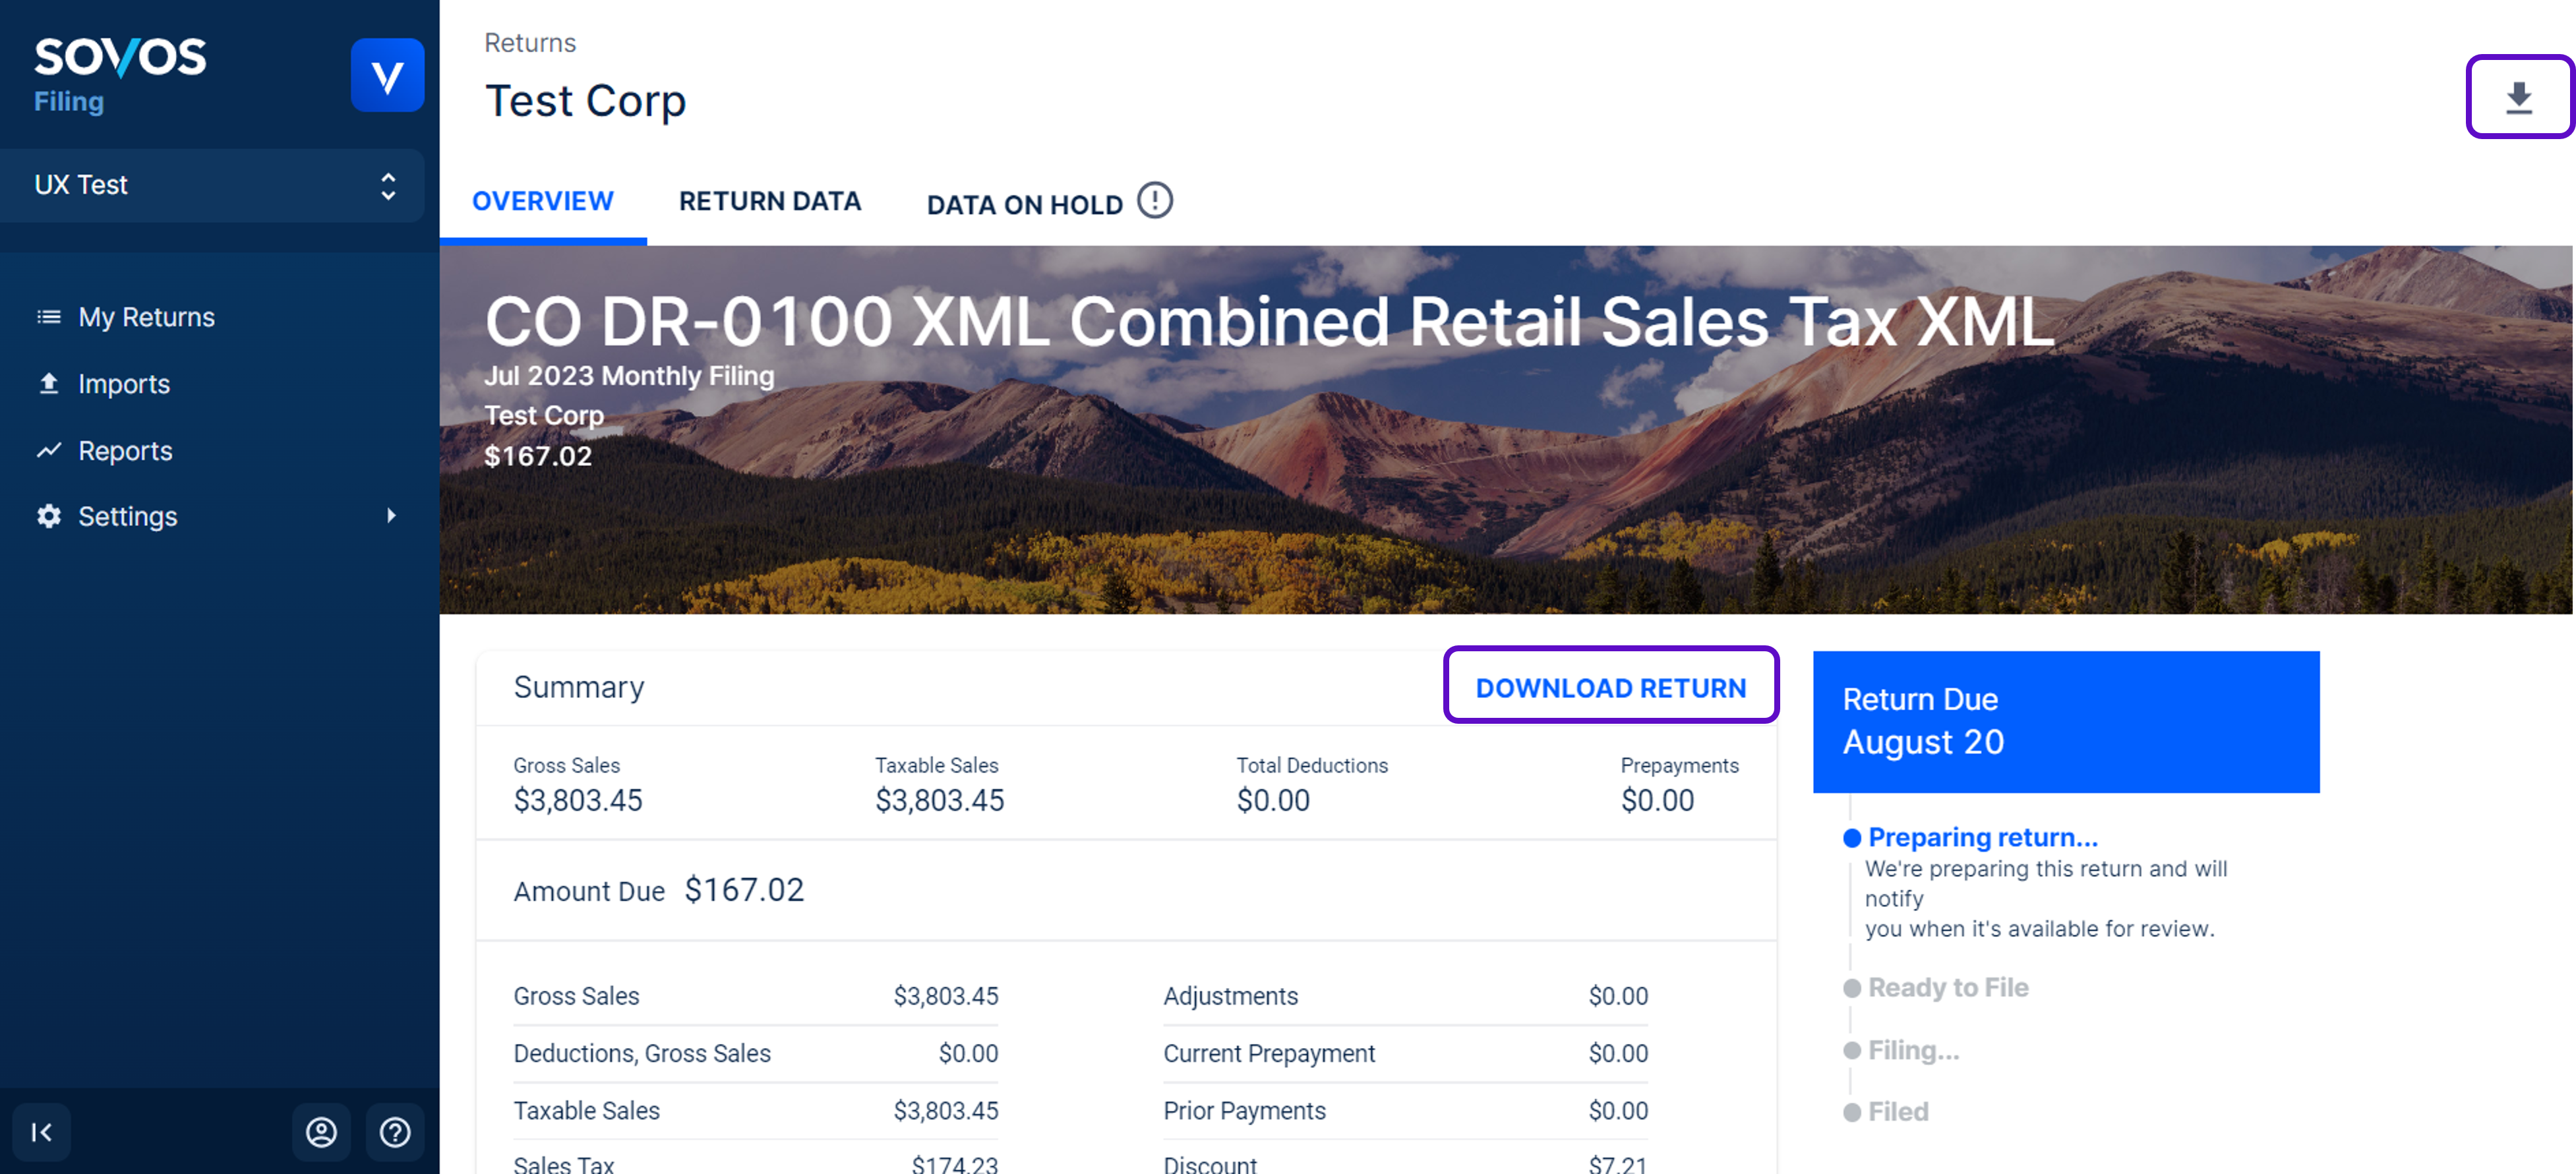Open the Data on Hold tab
The image size is (2576, 1174).
[x=1024, y=204]
